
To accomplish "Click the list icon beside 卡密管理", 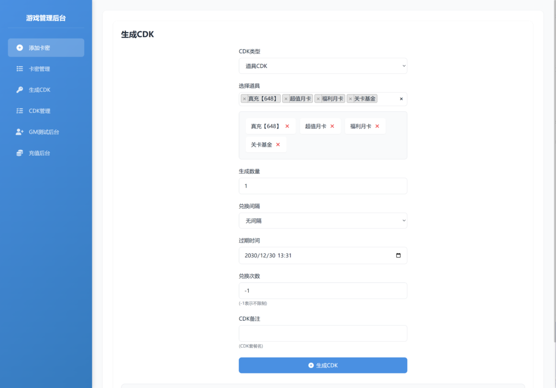I will coord(20,69).
